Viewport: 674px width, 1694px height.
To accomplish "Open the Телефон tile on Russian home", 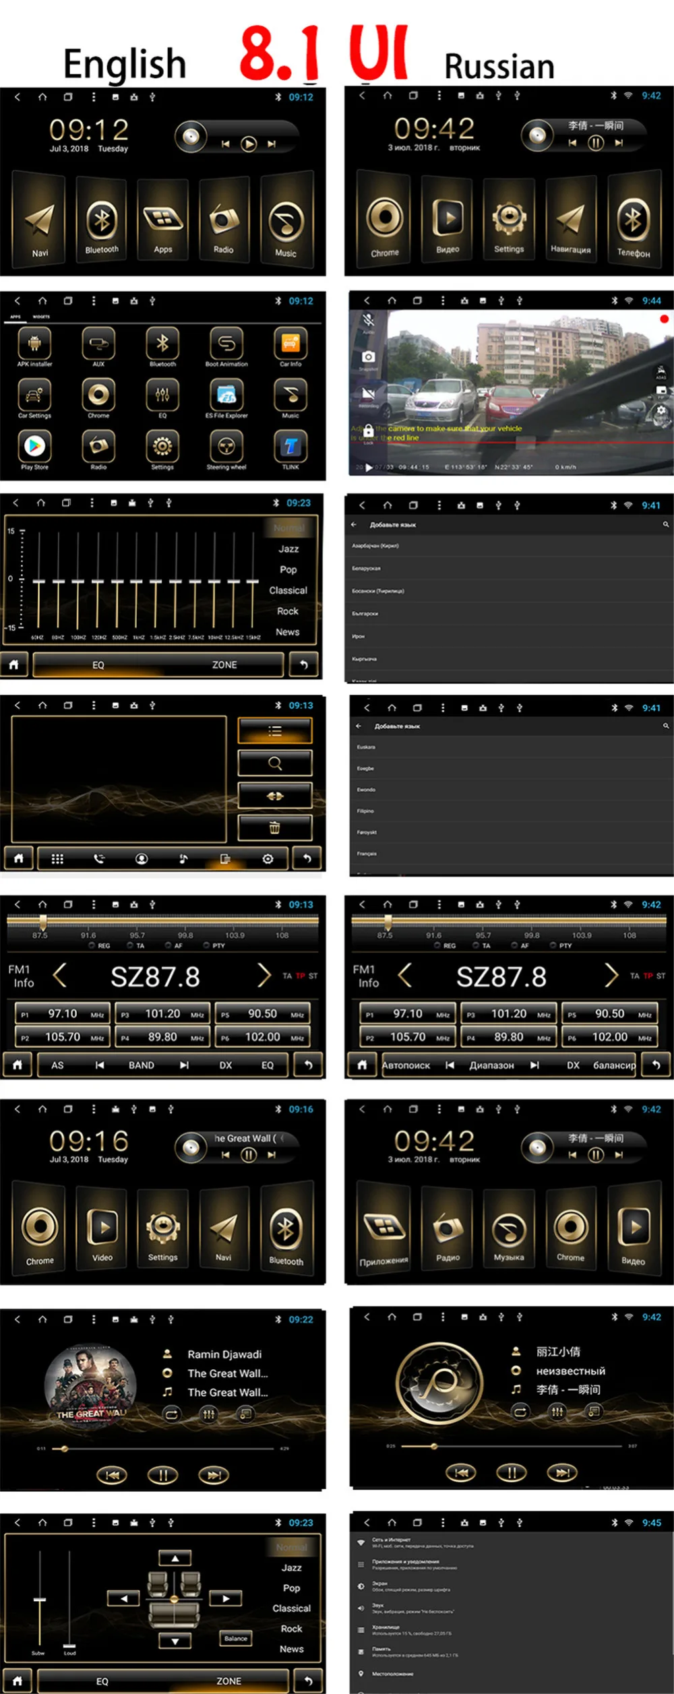I will pos(634,219).
